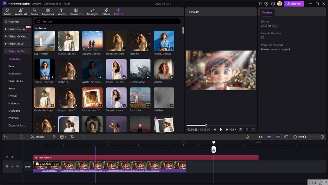The width and height of the screenshot is (328, 185).
Task: Click the zoom-to-fit timeline icon
Action: (x=286, y=137)
